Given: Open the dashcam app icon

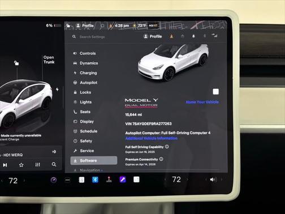Looking at the screenshot, I should click(x=54, y=180).
